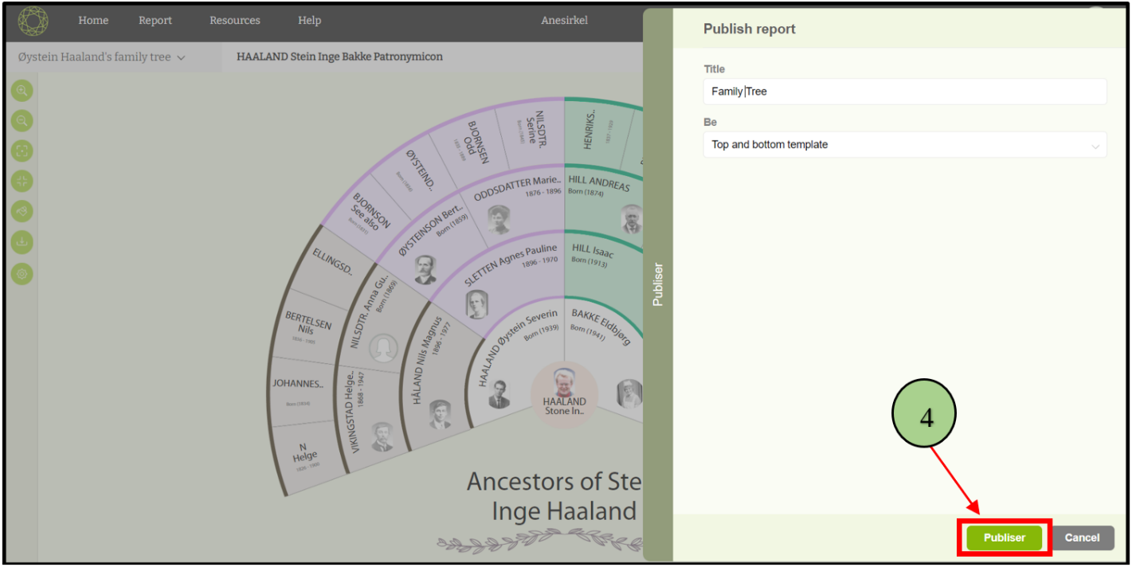Open the color theme paint icon
The width and height of the screenshot is (1132, 567).
[x=22, y=211]
